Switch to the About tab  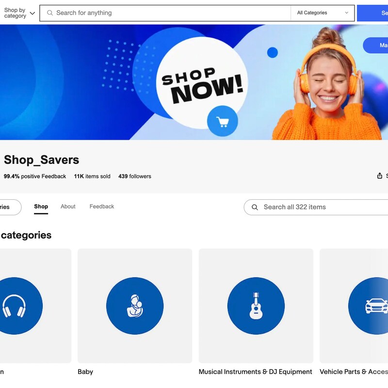(x=68, y=206)
